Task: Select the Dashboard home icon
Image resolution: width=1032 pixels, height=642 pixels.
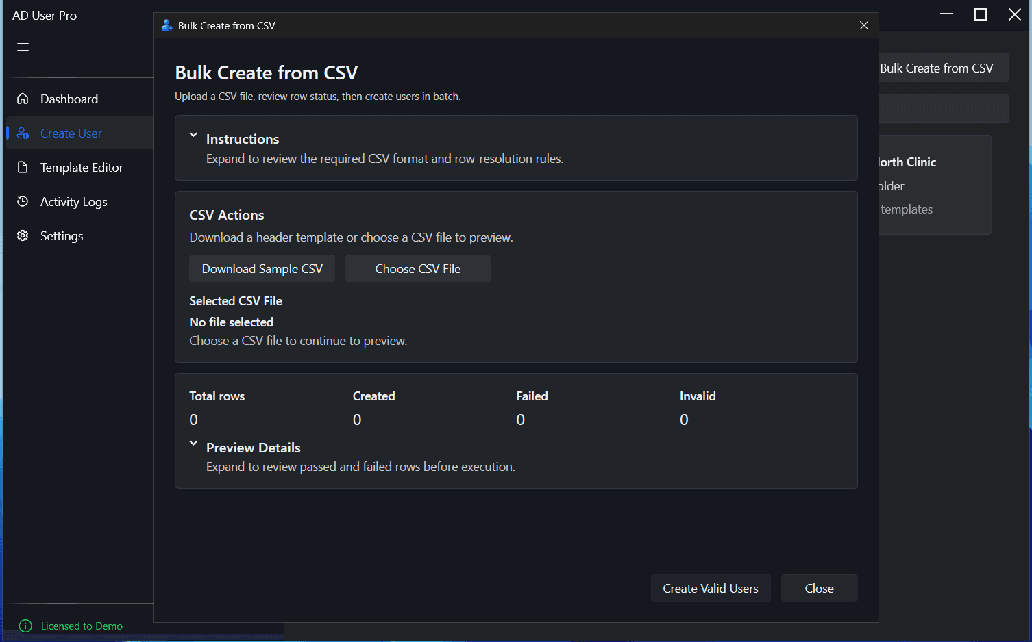Action: [23, 99]
